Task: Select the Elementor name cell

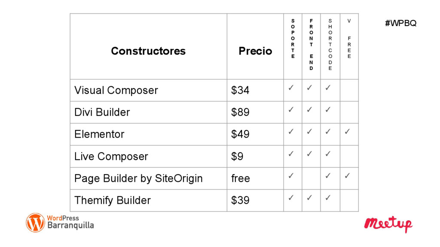Action: [99, 134]
